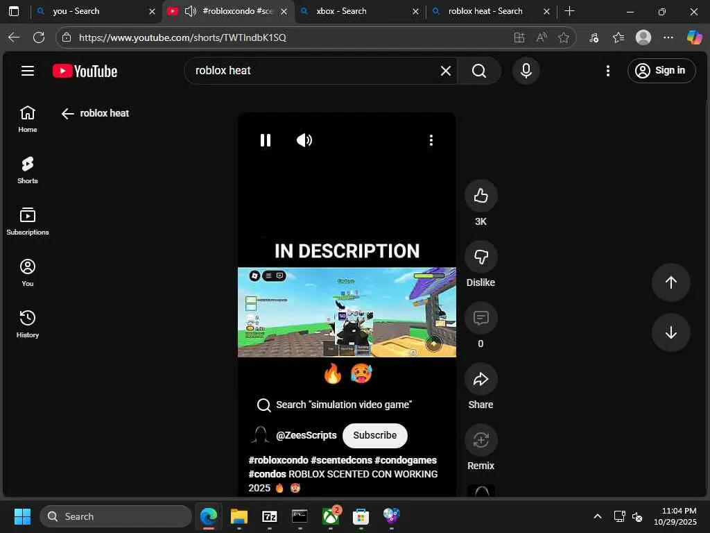The width and height of the screenshot is (710, 533).
Task: Open the browser apps icon in address bar
Action: [x=519, y=37]
